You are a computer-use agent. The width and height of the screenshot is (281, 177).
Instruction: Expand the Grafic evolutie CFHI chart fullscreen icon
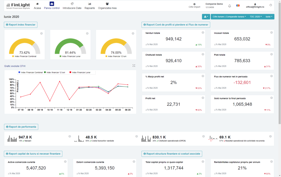click(x=134, y=66)
